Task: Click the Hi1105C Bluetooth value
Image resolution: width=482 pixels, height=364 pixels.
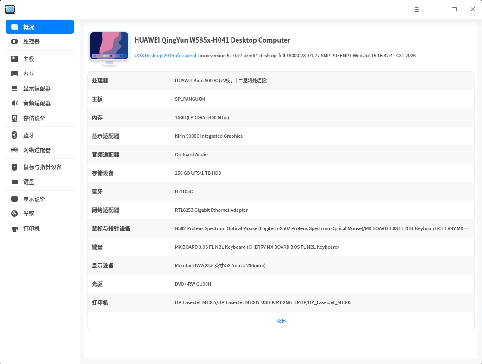Action: pos(184,191)
